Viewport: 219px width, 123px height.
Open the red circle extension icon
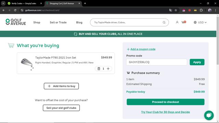[190, 10]
